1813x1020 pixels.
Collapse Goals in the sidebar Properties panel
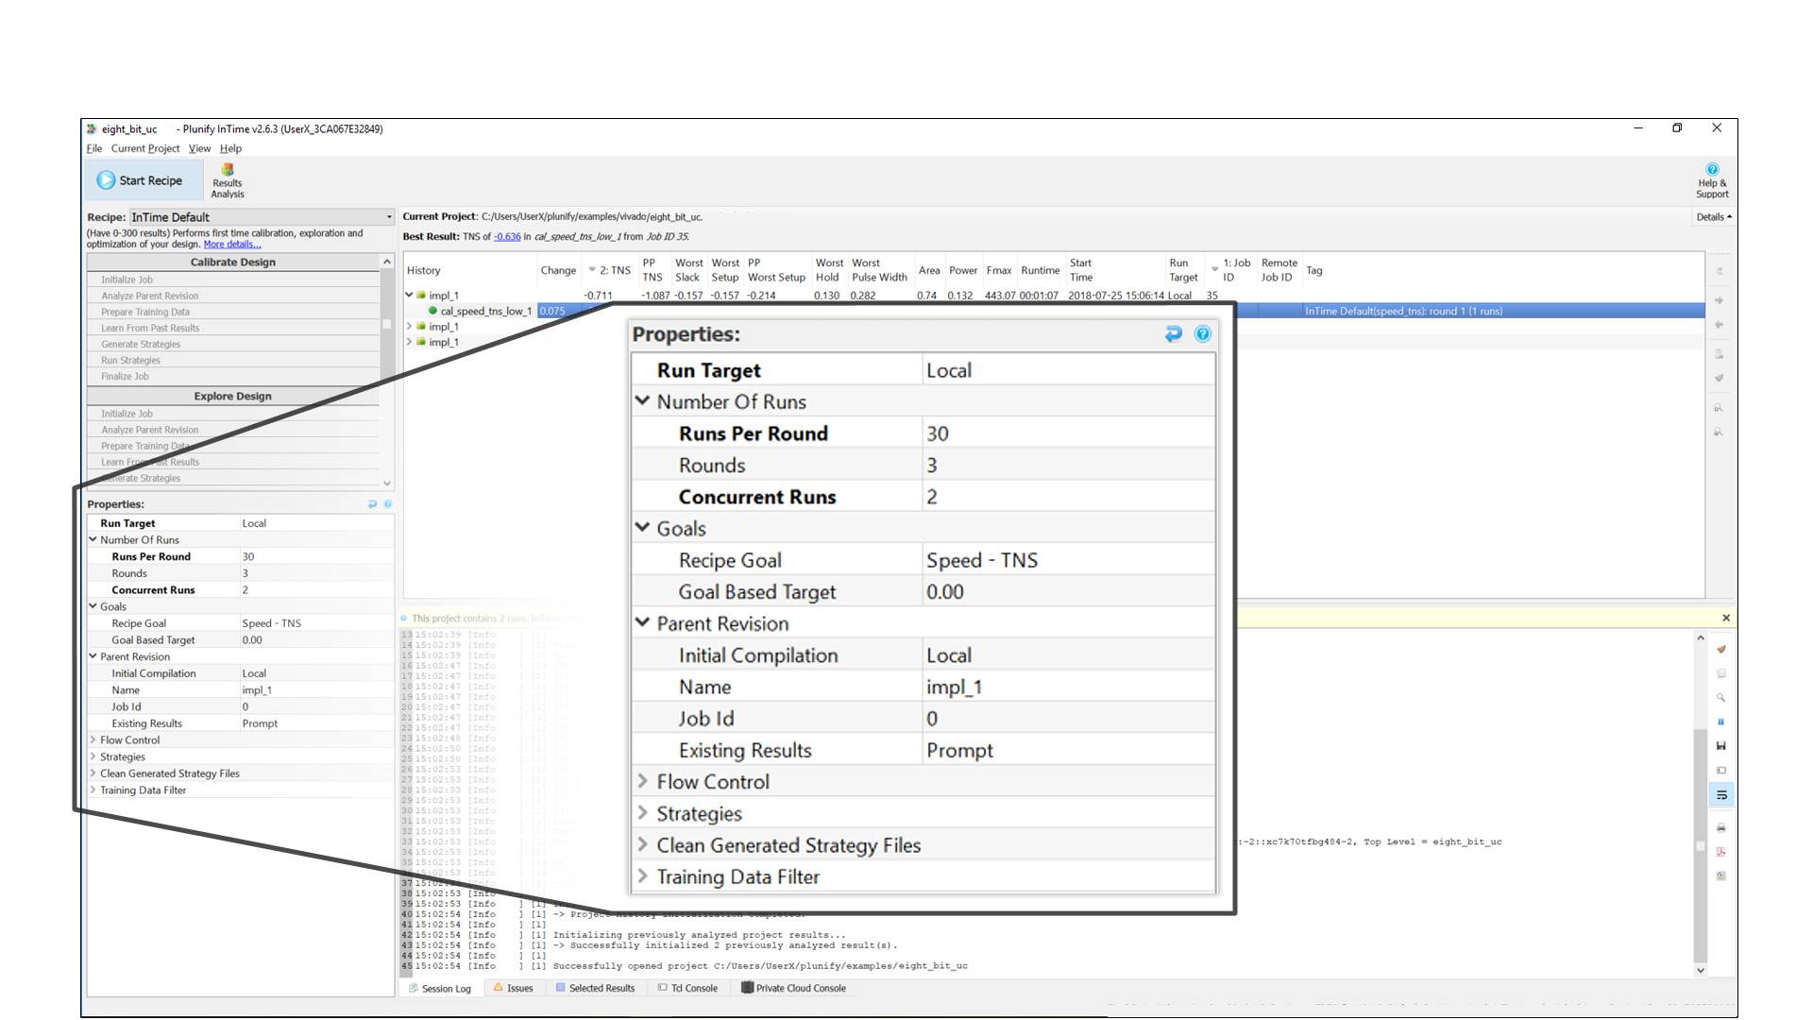pyautogui.click(x=93, y=606)
